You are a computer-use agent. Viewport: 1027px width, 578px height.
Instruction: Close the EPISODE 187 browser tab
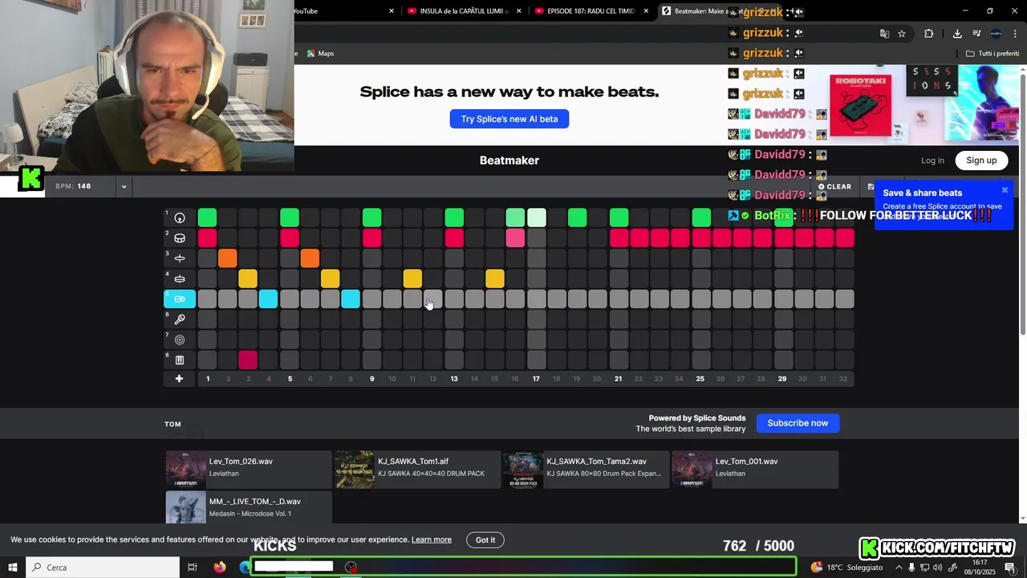pyautogui.click(x=646, y=11)
